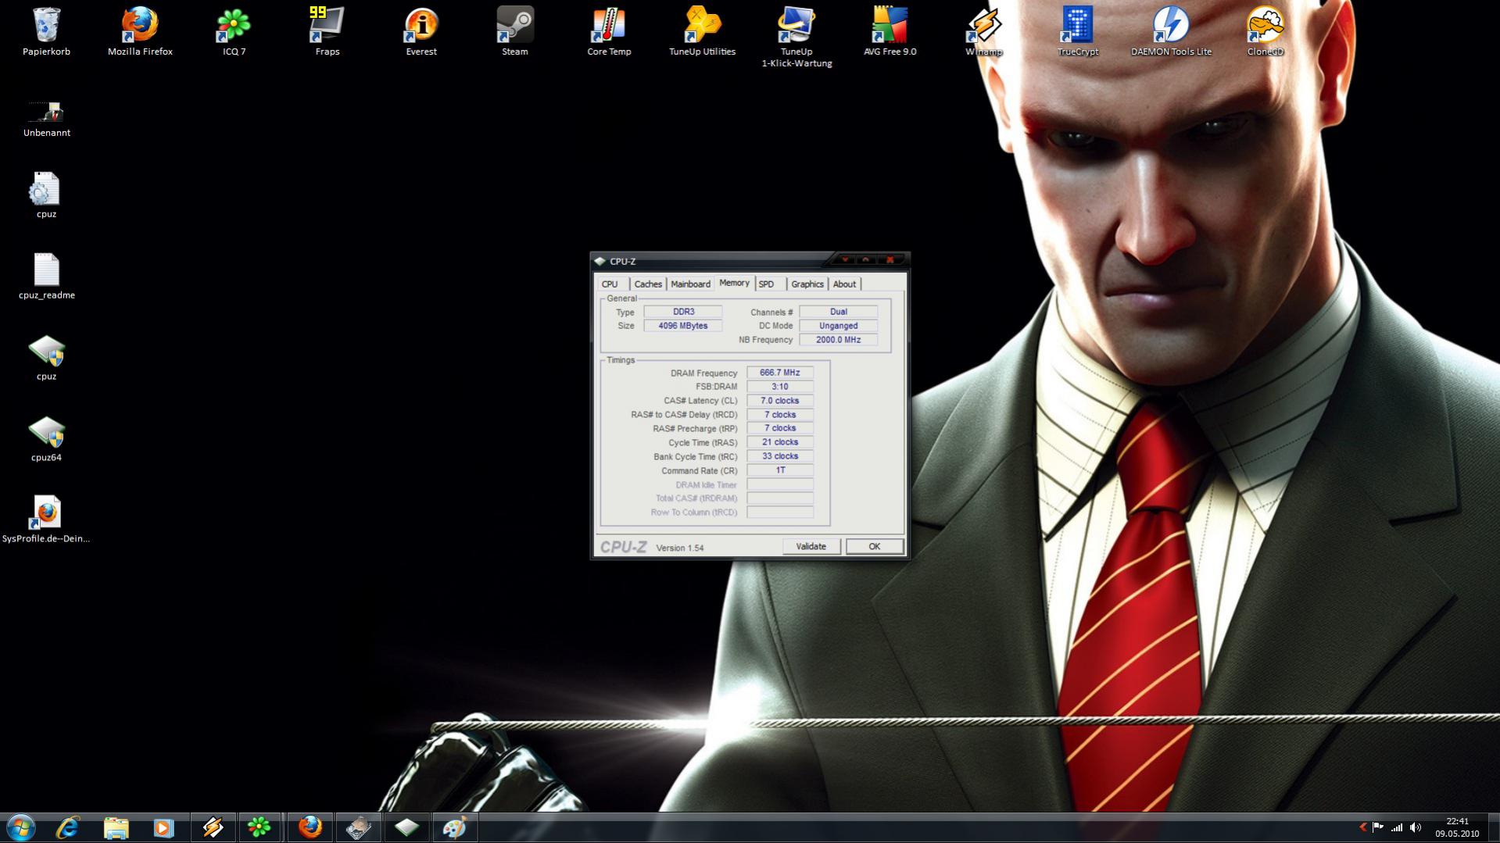Screen dimensions: 1500x843
Task: Launch the Mozilla Firefox desktop shortcut
Action: [x=140, y=31]
